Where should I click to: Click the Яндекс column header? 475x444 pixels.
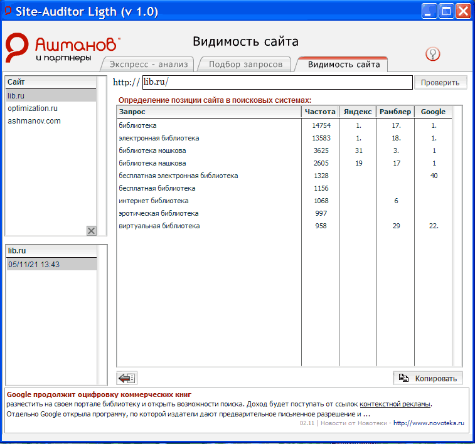pyautogui.click(x=358, y=112)
